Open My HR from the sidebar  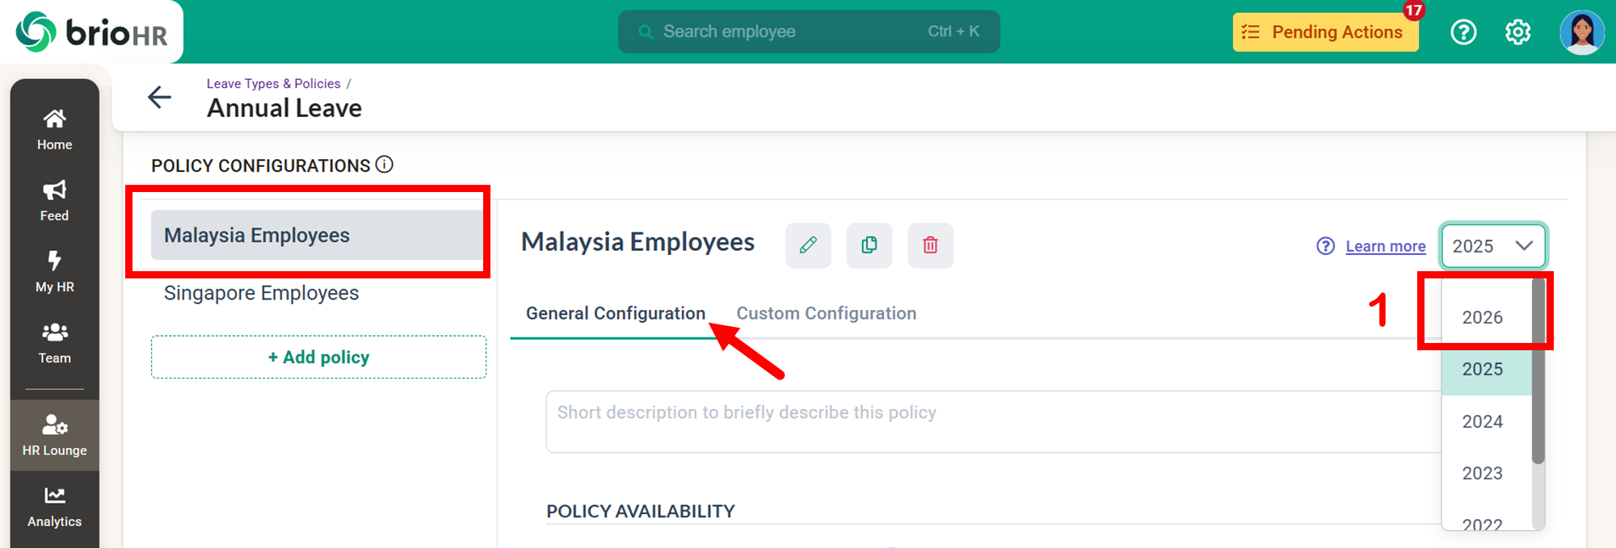click(x=54, y=272)
